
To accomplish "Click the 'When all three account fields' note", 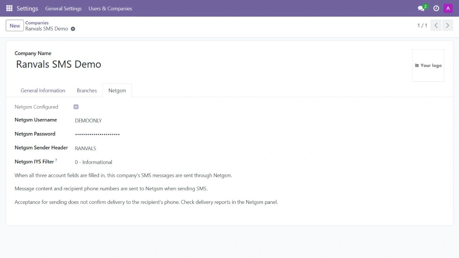I will 123,175.
